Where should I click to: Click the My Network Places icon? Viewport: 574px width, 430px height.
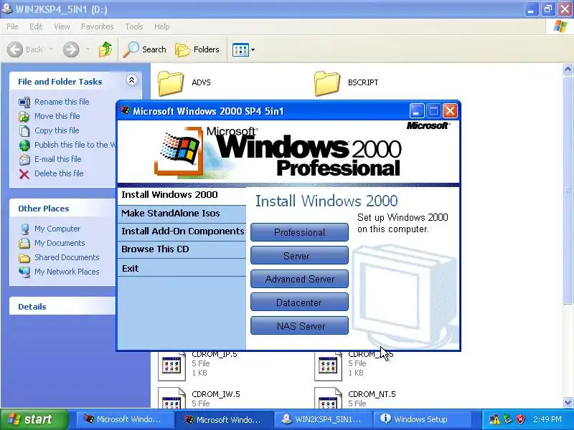pyautogui.click(x=24, y=272)
